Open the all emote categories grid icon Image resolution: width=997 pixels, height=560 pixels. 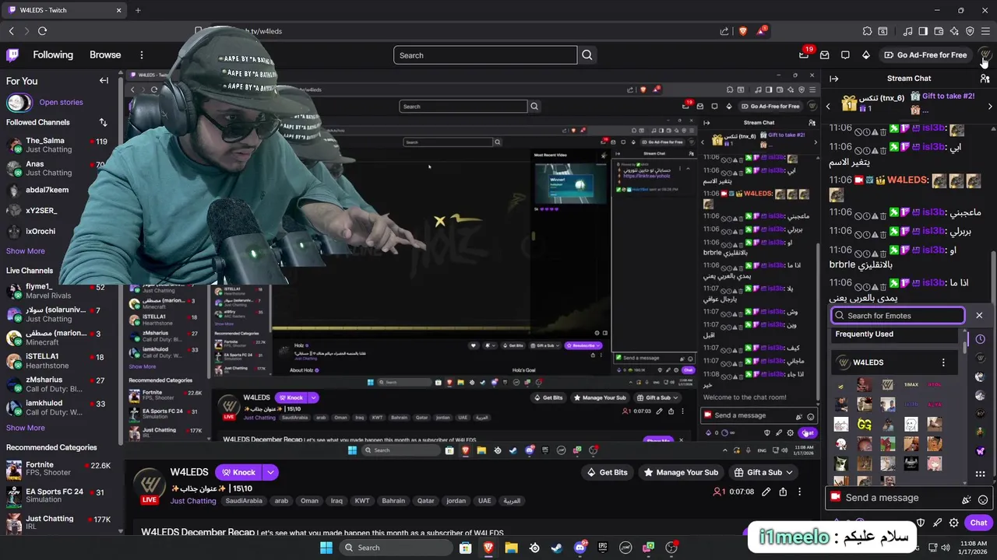point(980,473)
